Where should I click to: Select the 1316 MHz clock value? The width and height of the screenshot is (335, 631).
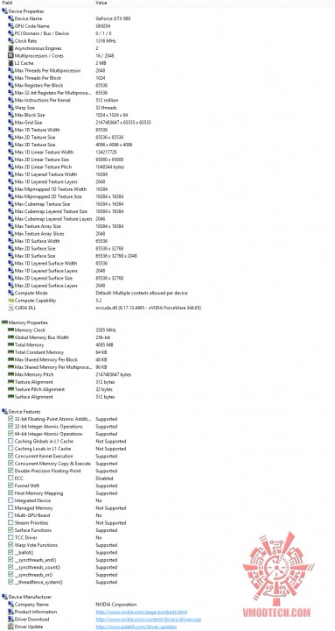[x=106, y=41]
